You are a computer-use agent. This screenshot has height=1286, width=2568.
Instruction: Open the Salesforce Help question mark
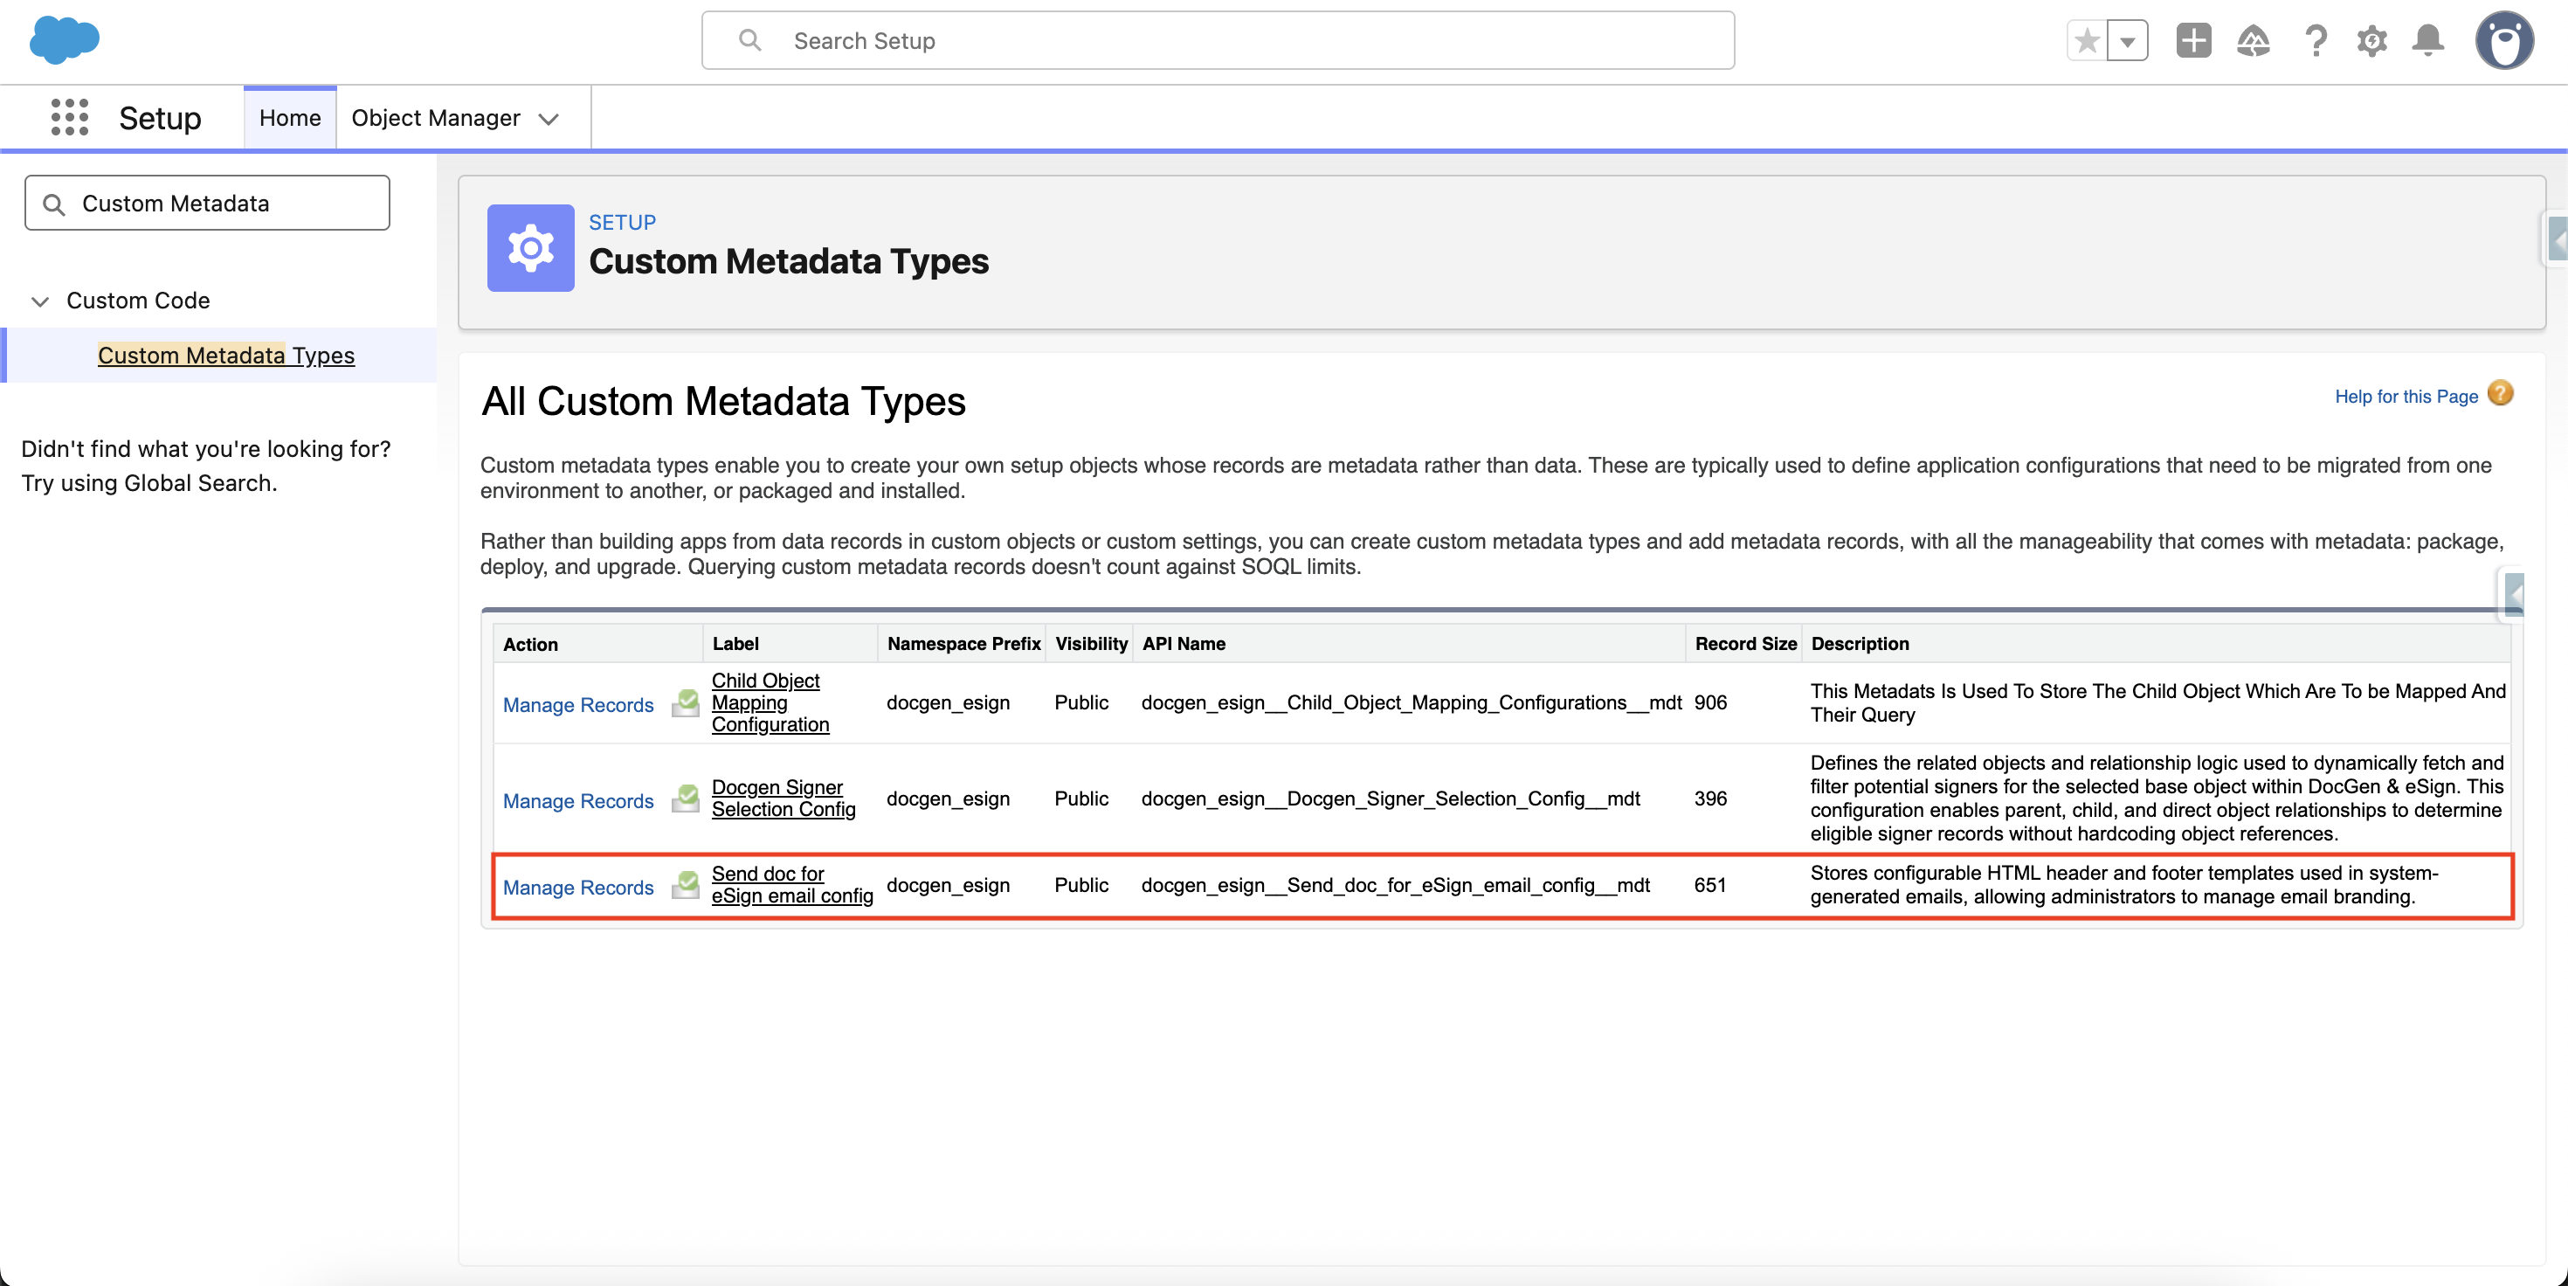pyautogui.click(x=2315, y=41)
